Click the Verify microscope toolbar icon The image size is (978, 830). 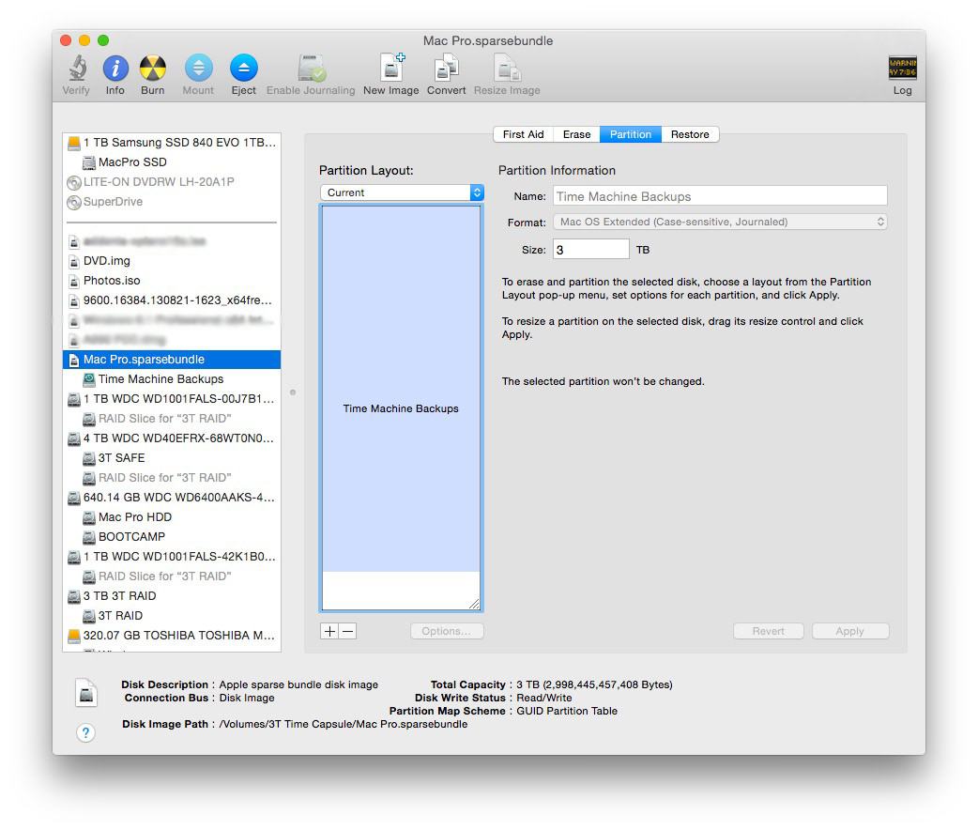pos(77,68)
